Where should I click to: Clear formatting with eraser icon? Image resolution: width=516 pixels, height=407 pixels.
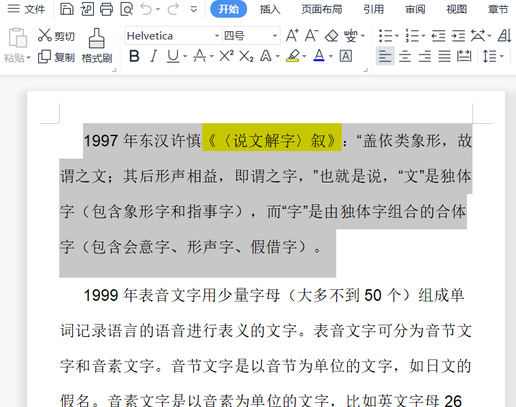332,35
